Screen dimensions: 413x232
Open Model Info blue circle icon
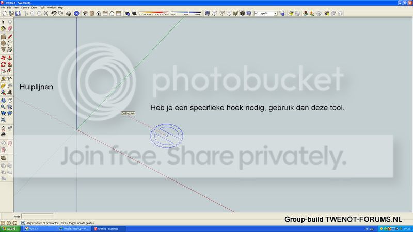76,13
